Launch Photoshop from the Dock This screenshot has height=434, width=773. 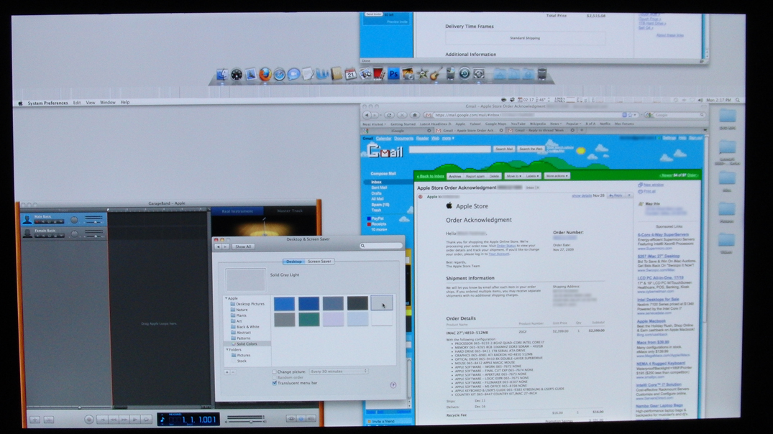tap(393, 75)
